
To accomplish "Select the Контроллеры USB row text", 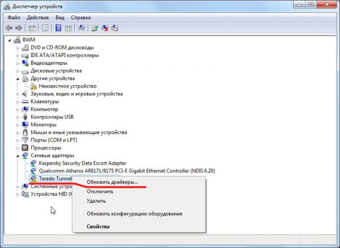I will coord(52,117).
